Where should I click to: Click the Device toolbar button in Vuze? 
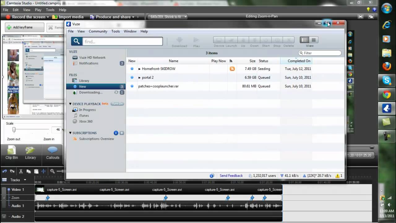pyautogui.click(x=219, y=40)
